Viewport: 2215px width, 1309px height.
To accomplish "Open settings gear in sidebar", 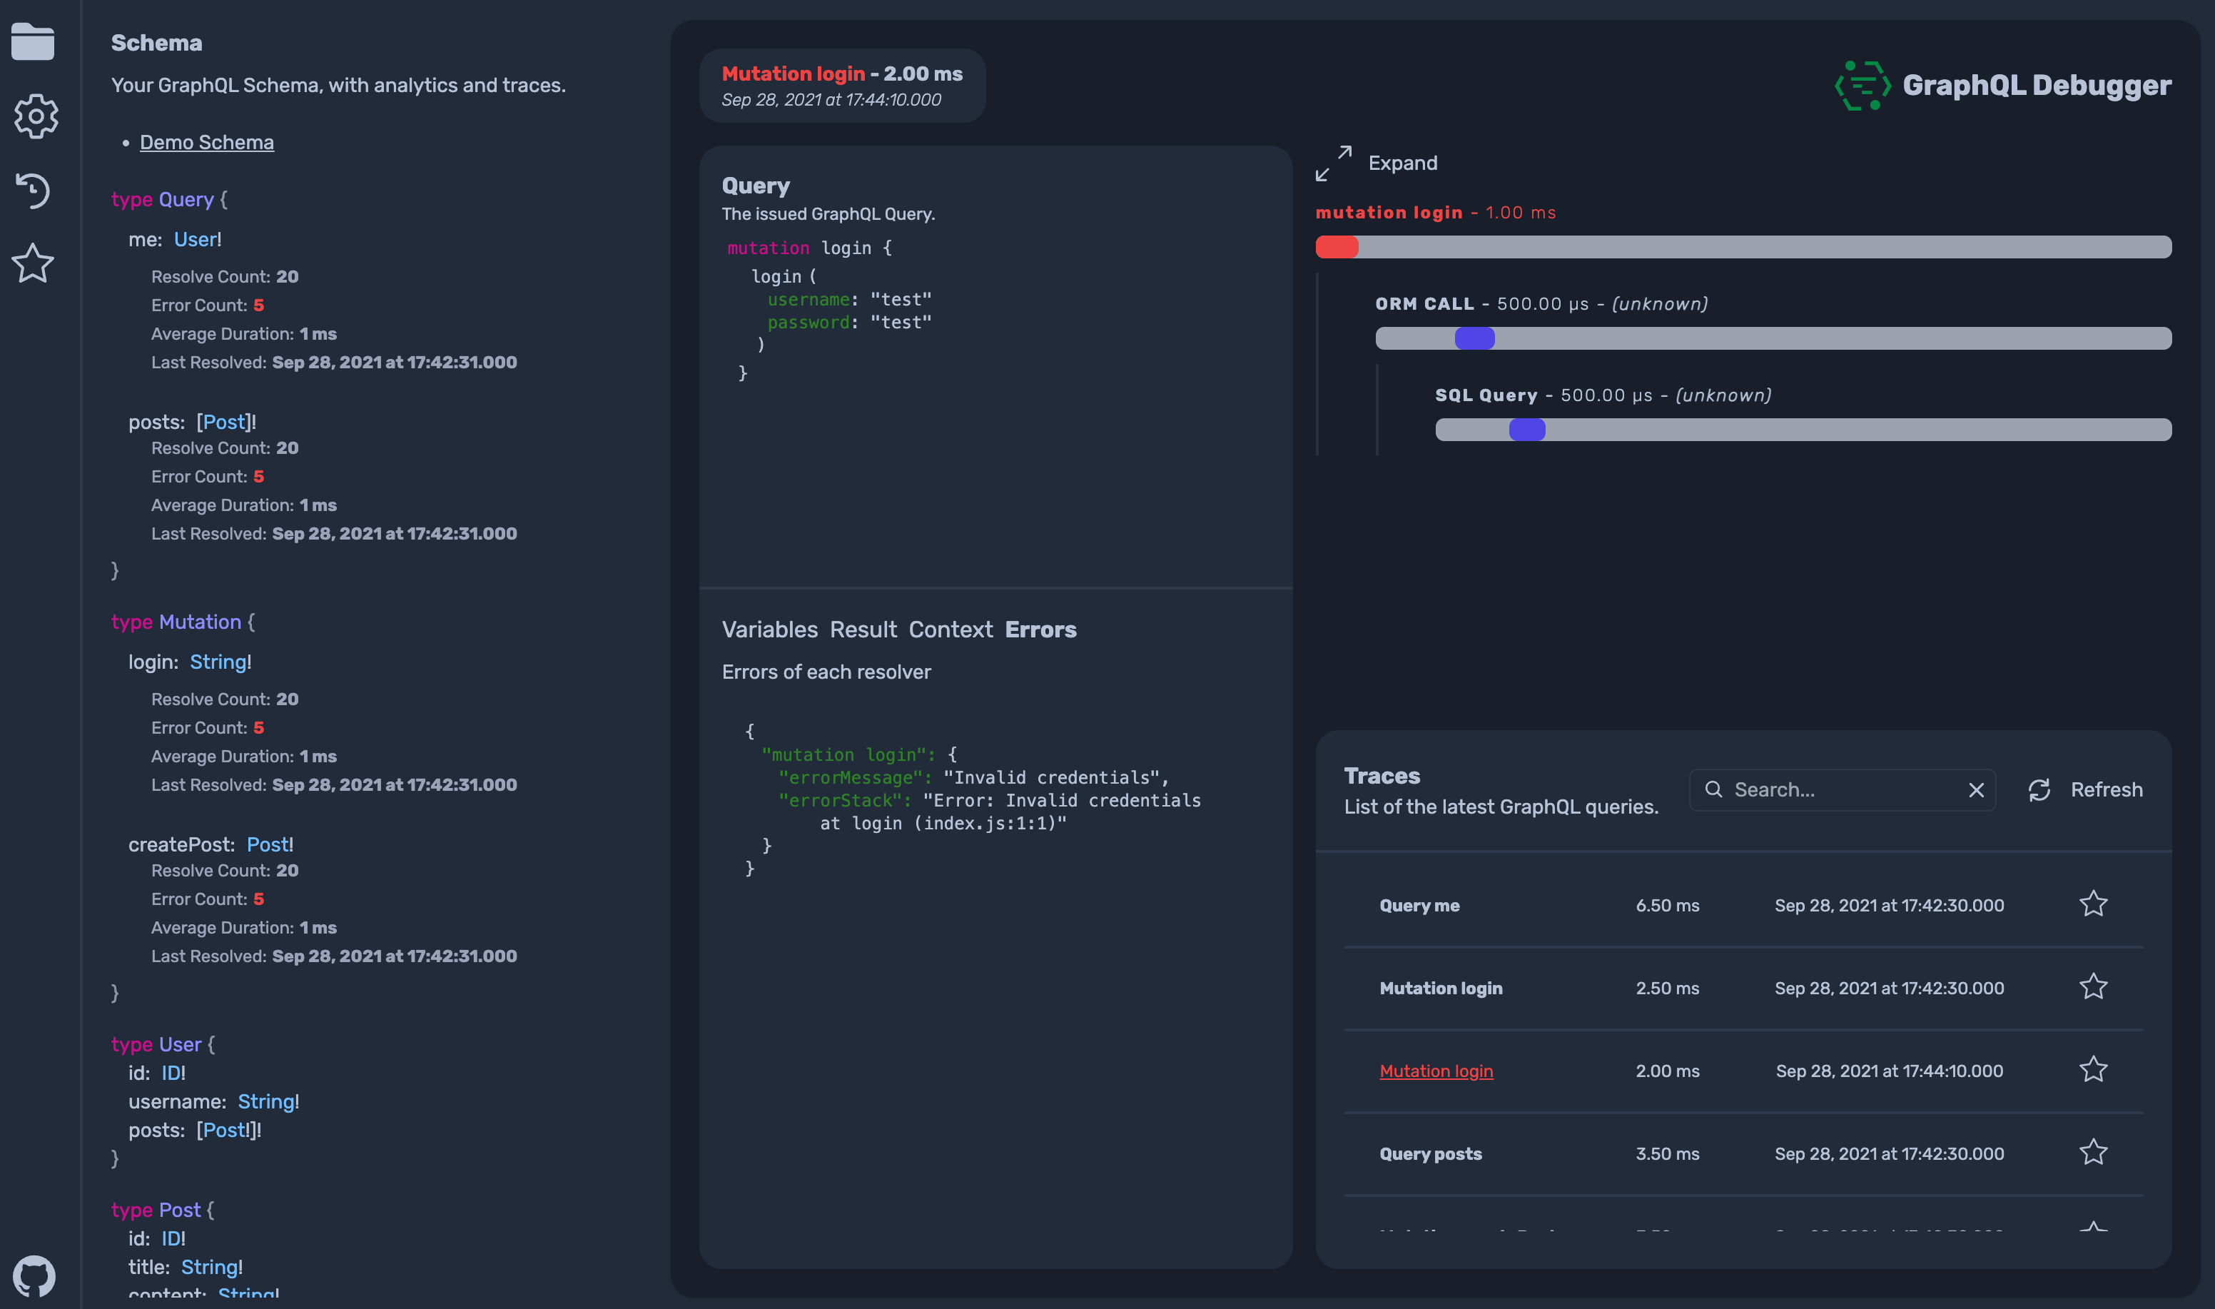I will 35,116.
